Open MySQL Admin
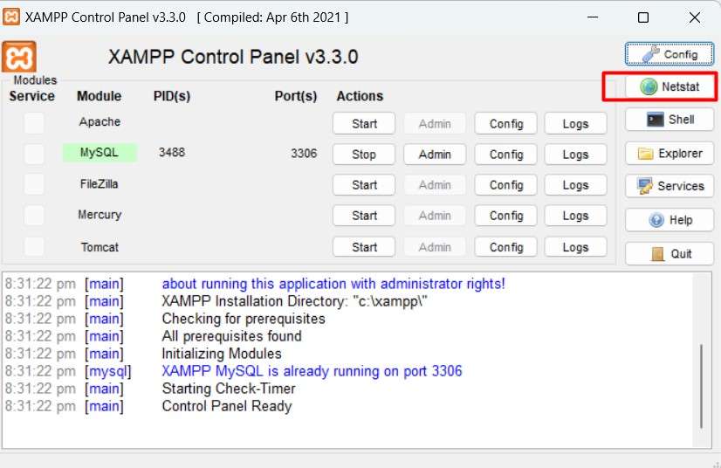The image size is (721, 468). pos(435,155)
